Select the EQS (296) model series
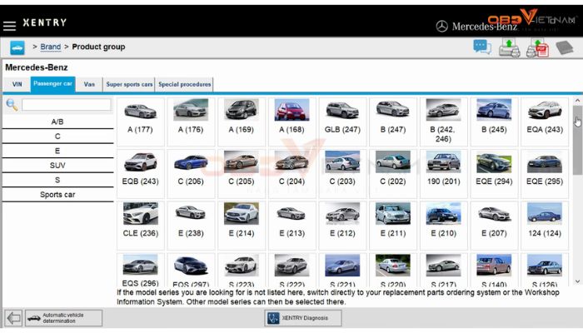583x333 pixels. point(140,270)
